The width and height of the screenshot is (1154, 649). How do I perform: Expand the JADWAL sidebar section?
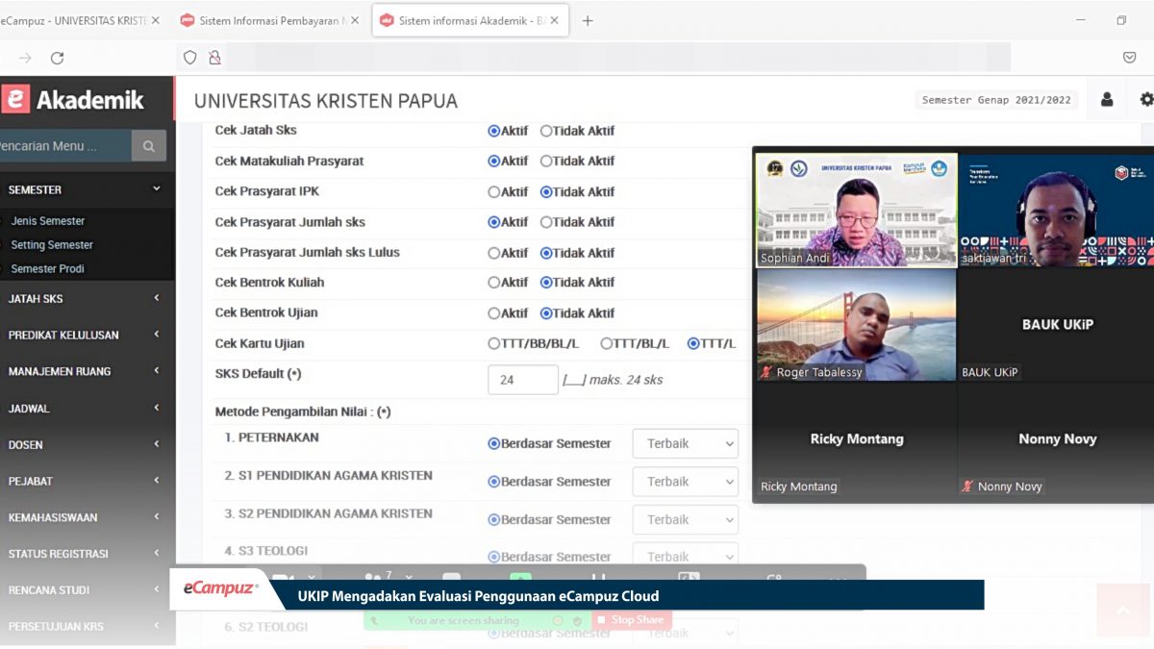click(88, 408)
